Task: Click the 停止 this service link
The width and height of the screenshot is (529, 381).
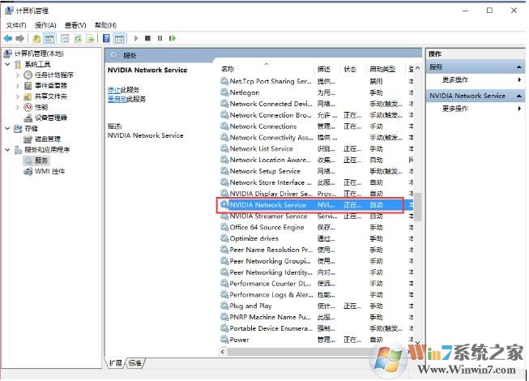Action: [115, 89]
